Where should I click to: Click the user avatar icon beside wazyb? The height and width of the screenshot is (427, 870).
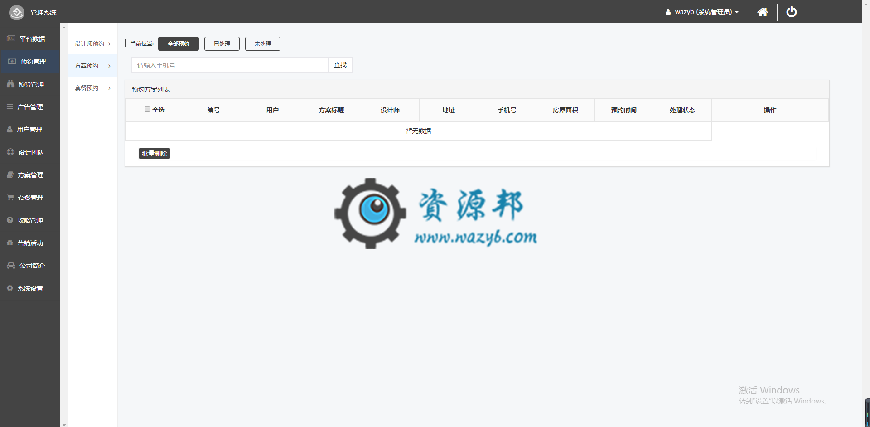668,12
